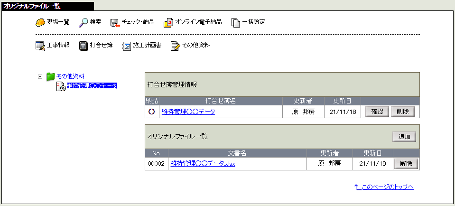Click the black オリジナルファイル一覧 page tab
The image size is (455, 206).
pyautogui.click(x=47, y=6)
